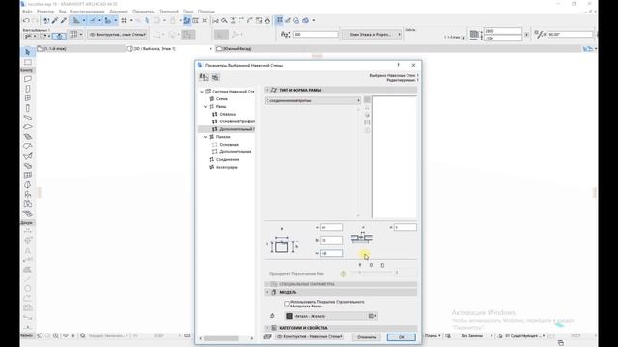This screenshot has height=347, width=618.
Task: Click the tree panel horizontal scrollbar
Action: pyautogui.click(x=226, y=338)
